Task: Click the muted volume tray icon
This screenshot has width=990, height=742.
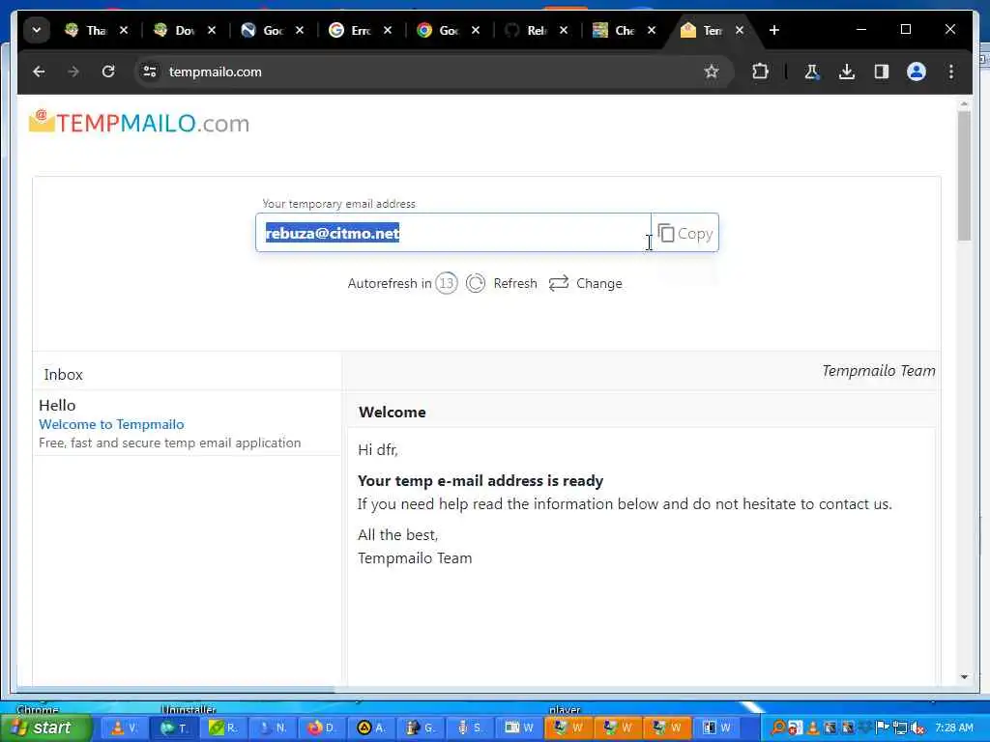Action: click(918, 728)
